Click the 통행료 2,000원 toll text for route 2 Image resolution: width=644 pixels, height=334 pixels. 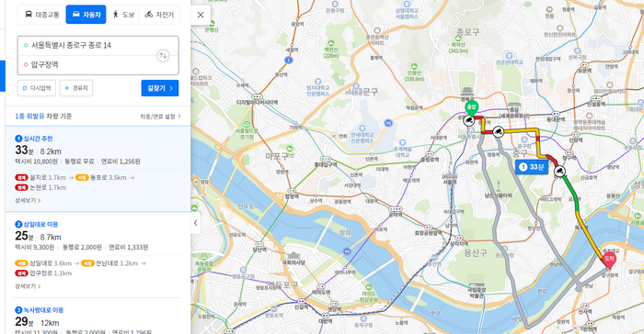(82, 247)
